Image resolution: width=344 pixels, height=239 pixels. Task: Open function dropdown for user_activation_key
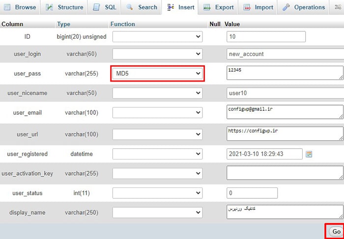(x=157, y=174)
